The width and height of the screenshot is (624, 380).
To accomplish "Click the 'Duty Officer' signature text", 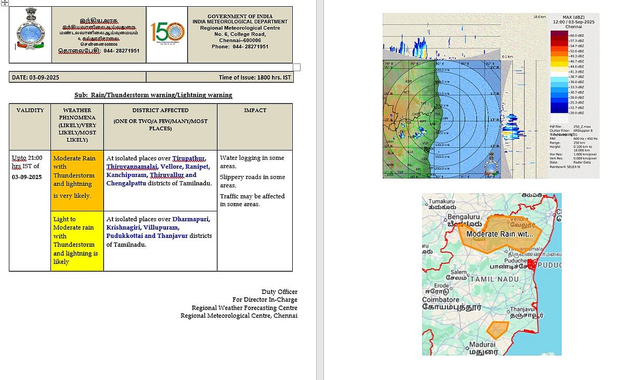I will 279,292.
